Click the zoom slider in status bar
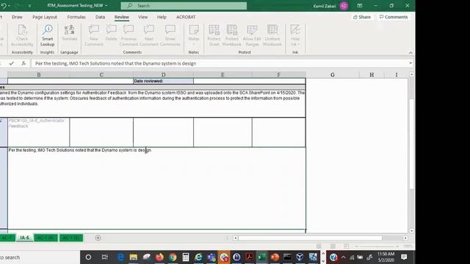Viewport: 470px width, 264px height. pos(377,246)
